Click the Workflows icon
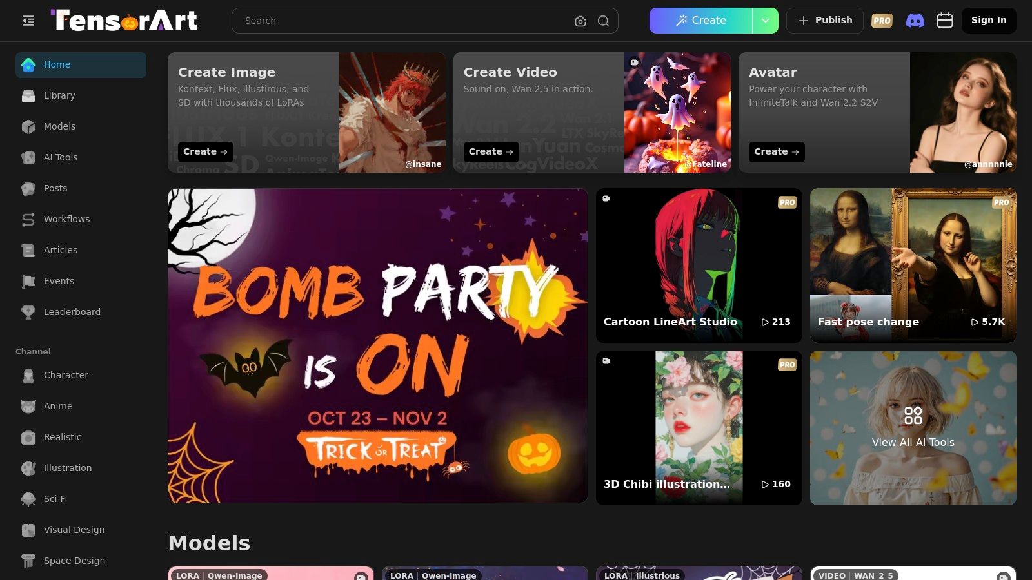The width and height of the screenshot is (1032, 580). 28,219
